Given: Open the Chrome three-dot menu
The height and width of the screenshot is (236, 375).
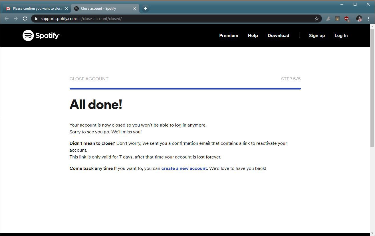Looking at the screenshot, I should [x=369, y=19].
